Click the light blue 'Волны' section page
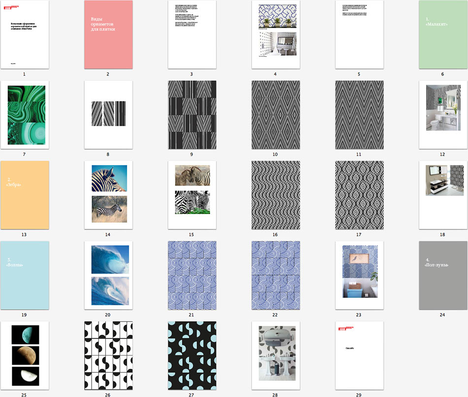The height and width of the screenshot is (397, 468). [x=24, y=275]
